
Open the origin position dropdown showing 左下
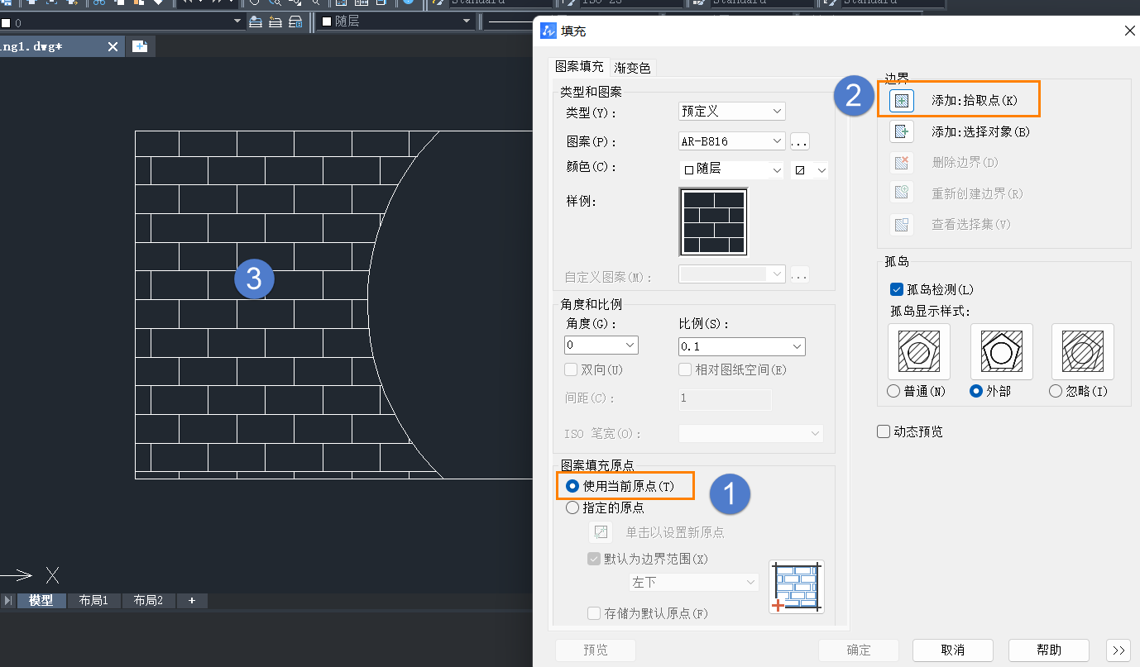coord(693,583)
